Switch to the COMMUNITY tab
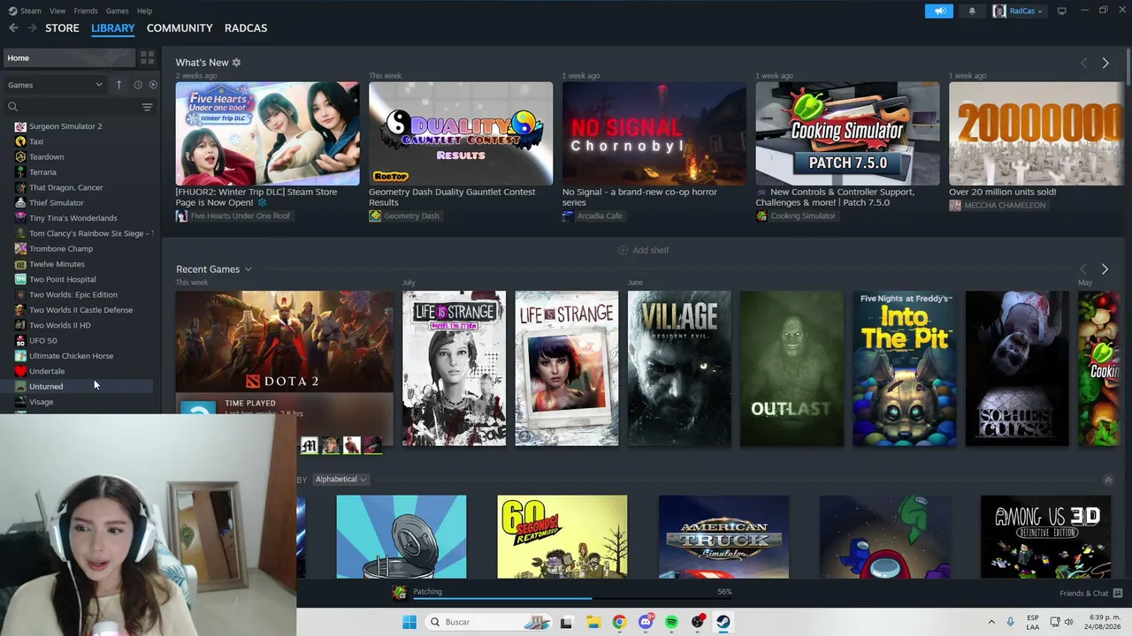The width and height of the screenshot is (1132, 636). pyautogui.click(x=180, y=28)
